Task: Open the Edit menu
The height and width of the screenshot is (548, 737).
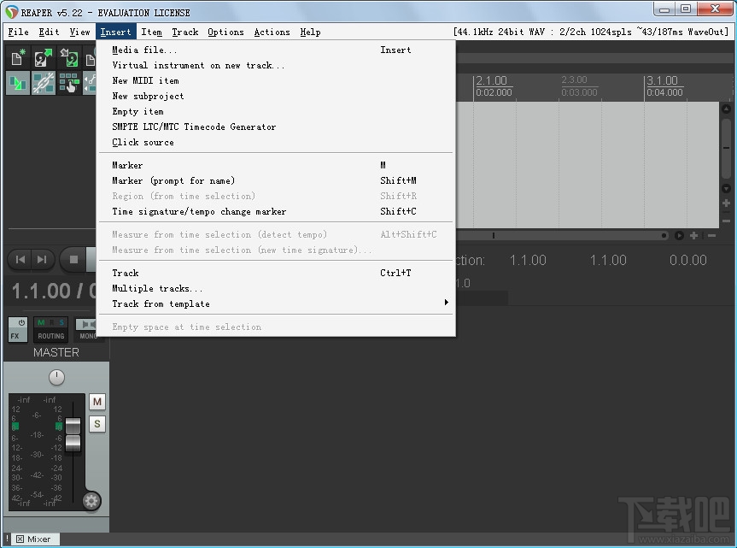Action: click(49, 32)
